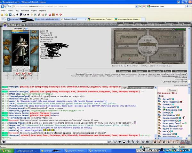Go back with the browser Back arrow
192x153 pixels.
tap(3, 6)
